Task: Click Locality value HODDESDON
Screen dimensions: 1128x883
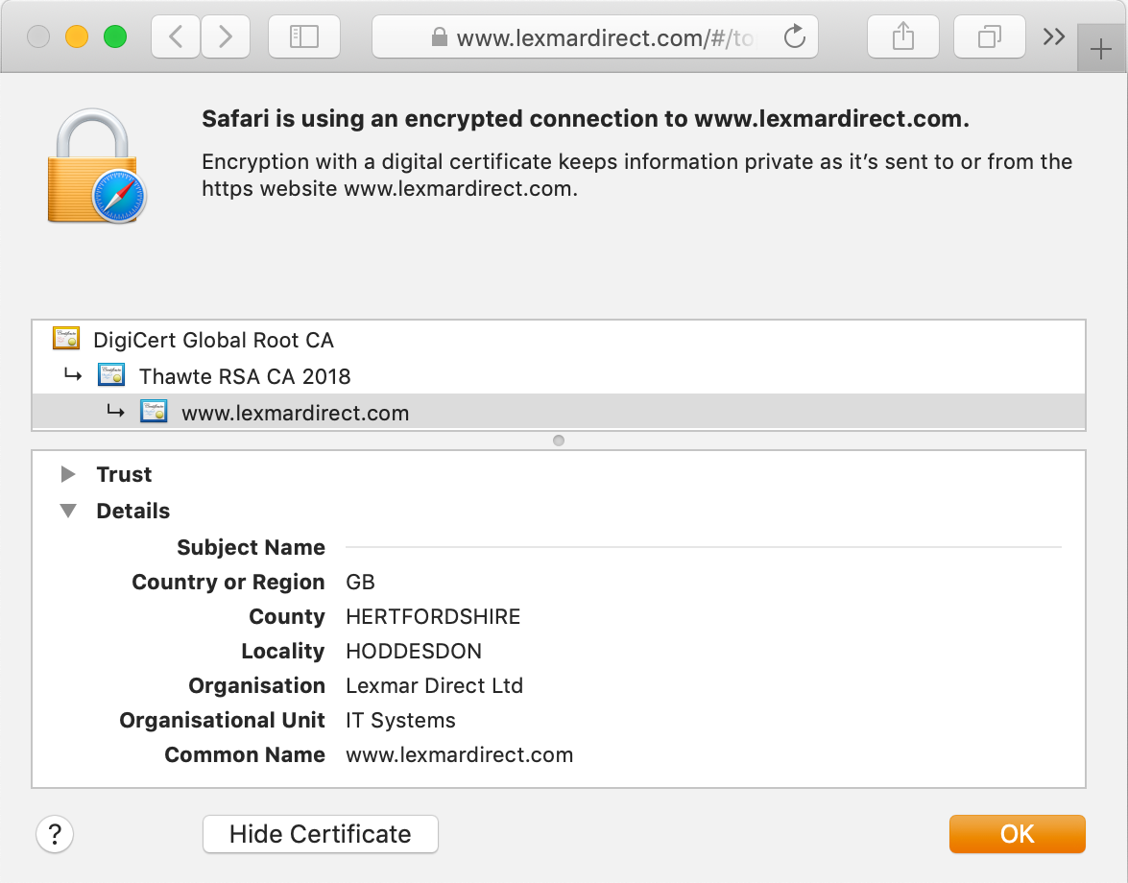Action: [x=414, y=651]
